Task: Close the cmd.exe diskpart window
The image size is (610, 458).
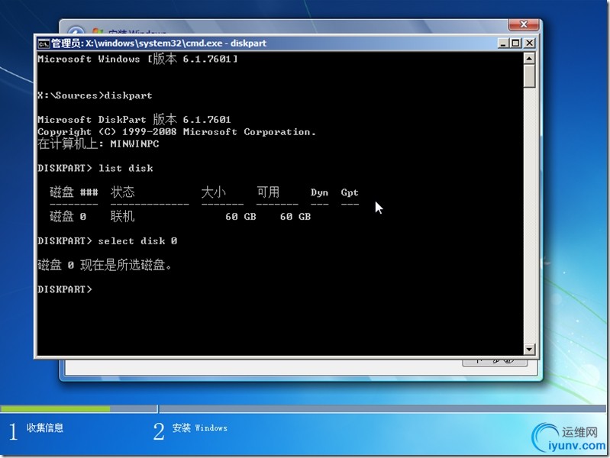Action: pyautogui.click(x=529, y=44)
